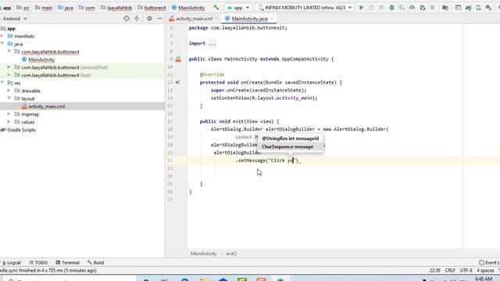Screen dimensions: 500x281
Task: Select activity_main.xml in project tree
Action: tap(47, 106)
